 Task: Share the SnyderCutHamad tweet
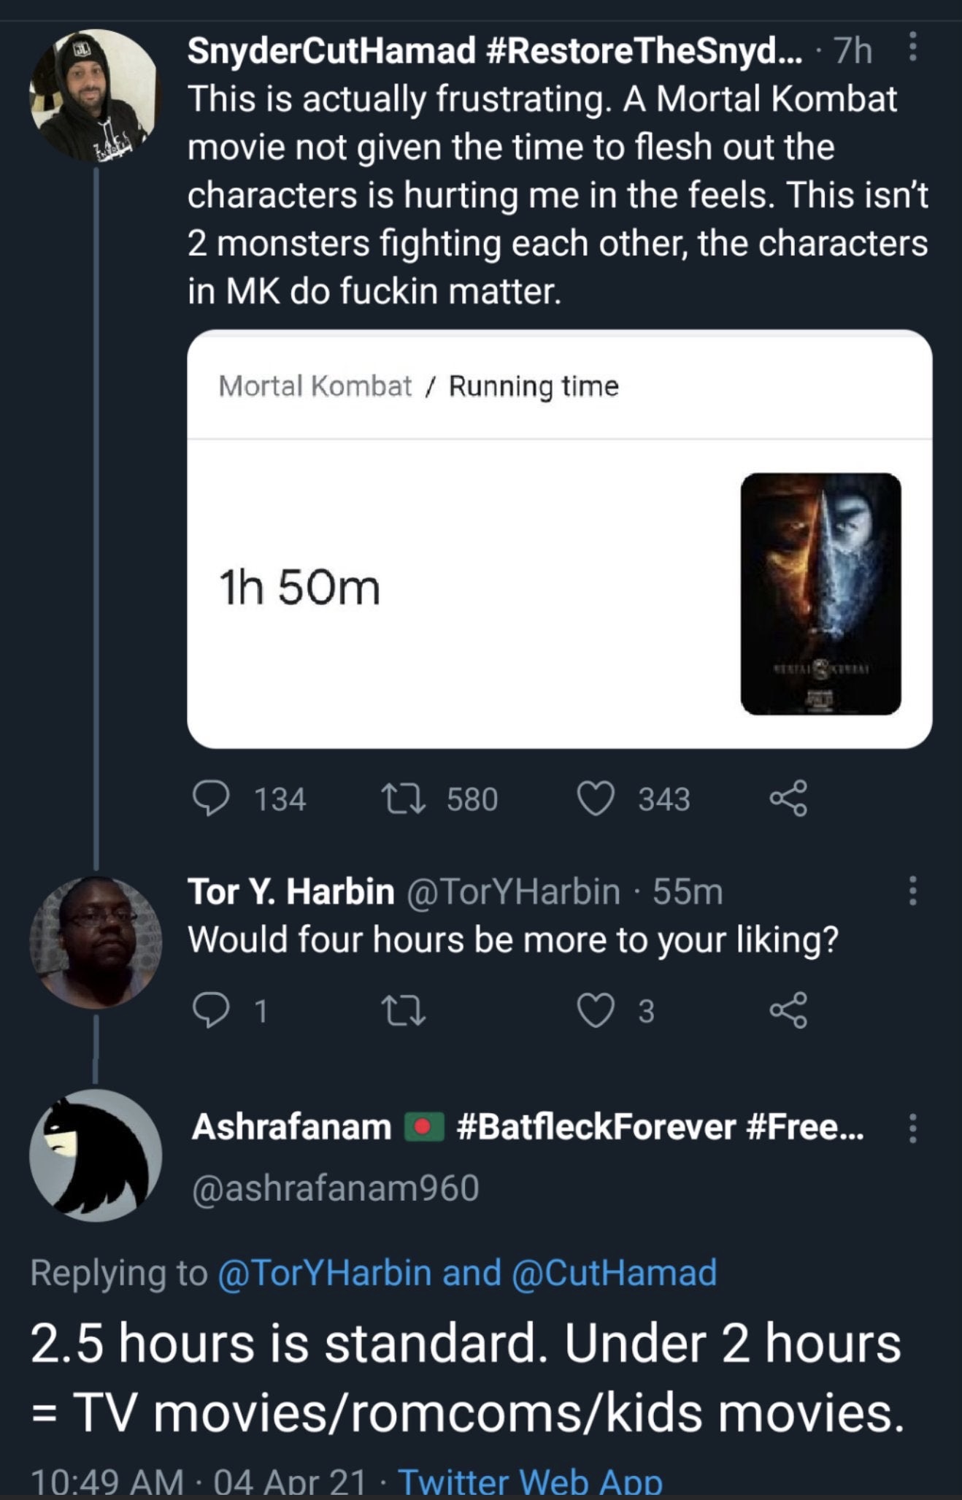point(788,798)
